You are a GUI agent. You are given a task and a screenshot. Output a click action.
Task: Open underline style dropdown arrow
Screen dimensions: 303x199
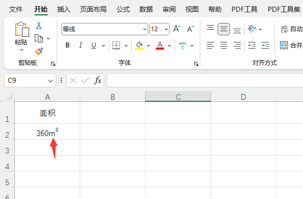coord(103,46)
